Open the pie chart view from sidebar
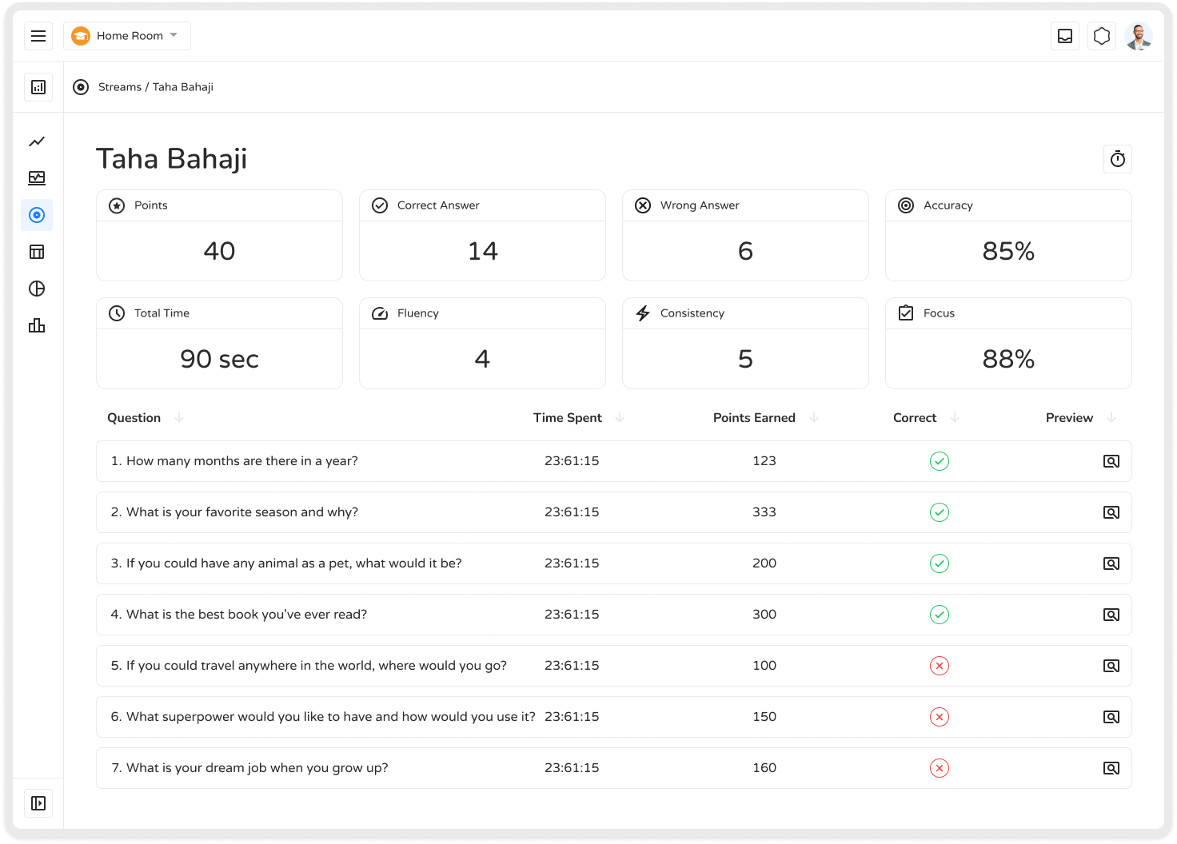This screenshot has height=844, width=1177. [37, 289]
